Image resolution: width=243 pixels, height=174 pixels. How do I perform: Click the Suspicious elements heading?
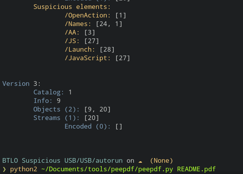point(72,7)
